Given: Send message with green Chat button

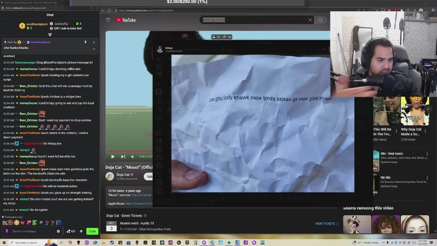Looking at the screenshot, I should (92, 231).
